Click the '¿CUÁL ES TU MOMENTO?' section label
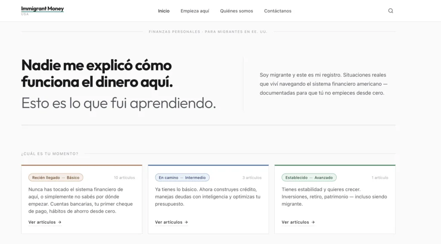Screen dimensions: 441x244 [x=50, y=154]
